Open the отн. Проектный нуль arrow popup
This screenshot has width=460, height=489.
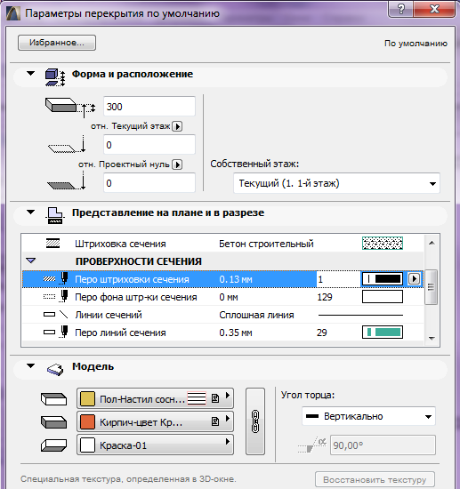pyautogui.click(x=177, y=164)
